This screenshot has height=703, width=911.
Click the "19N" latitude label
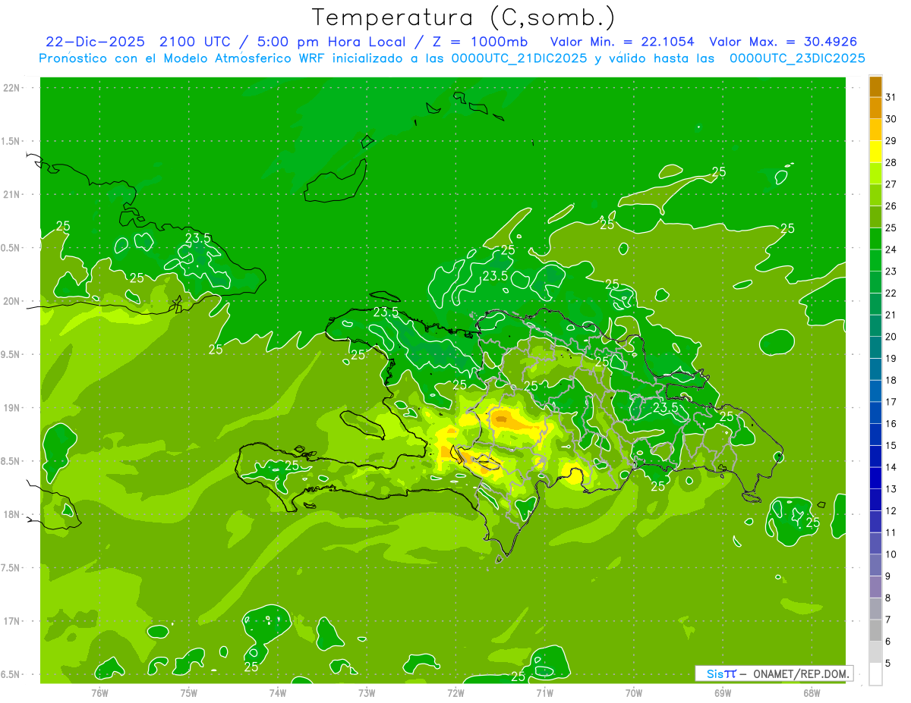pyautogui.click(x=11, y=407)
